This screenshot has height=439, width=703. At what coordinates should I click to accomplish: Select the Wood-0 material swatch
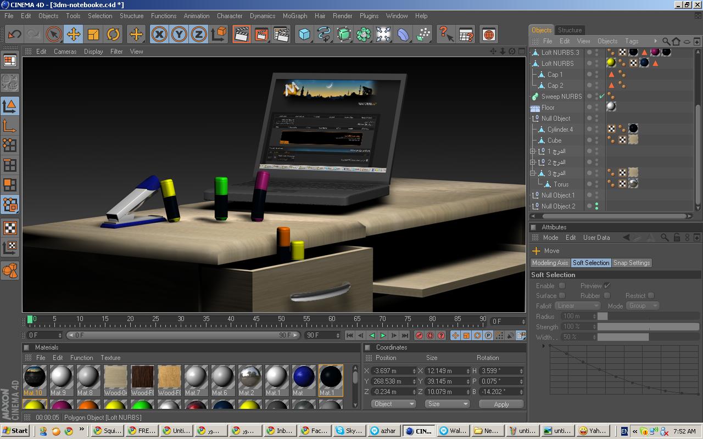coord(115,380)
